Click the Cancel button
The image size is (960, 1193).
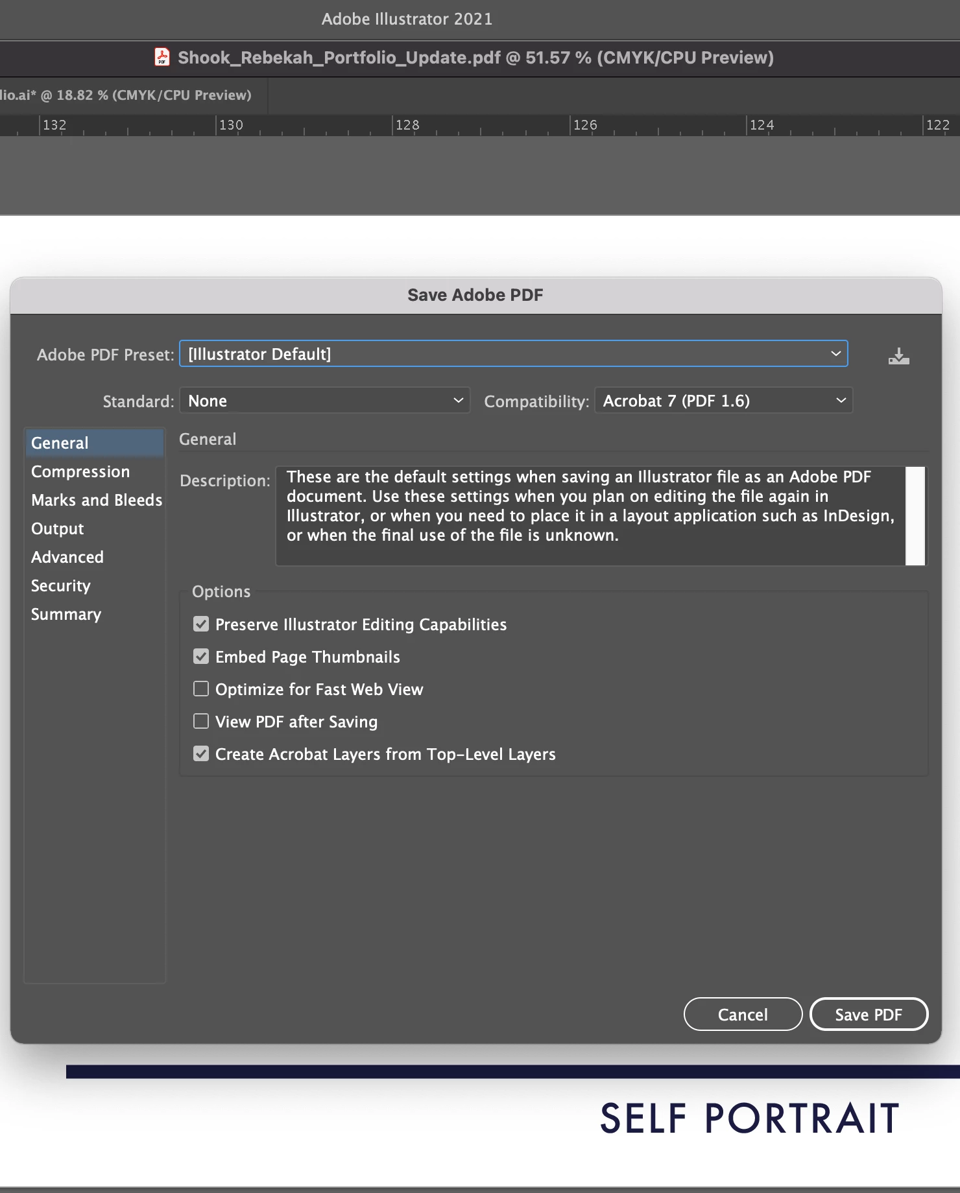pyautogui.click(x=743, y=1014)
